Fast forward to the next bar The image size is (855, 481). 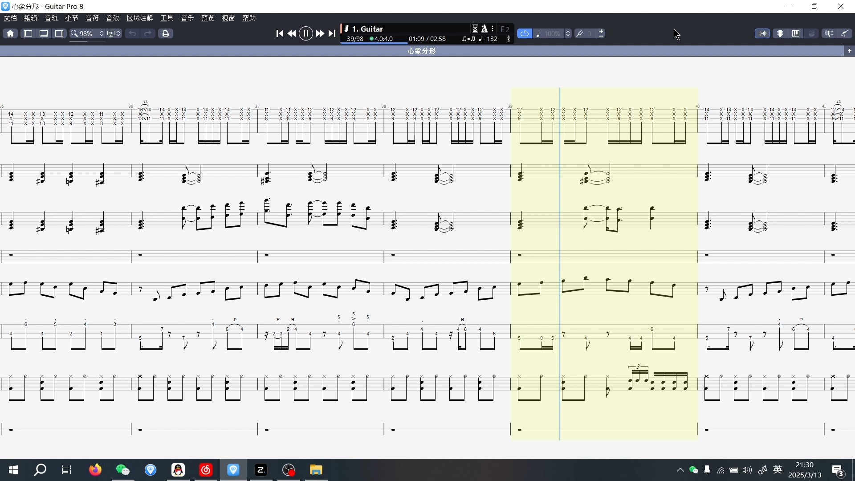coord(320,33)
